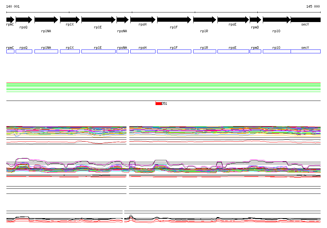The image size is (327, 228).
Task: Select the black rpsE gene arrow
Action: coord(233,20)
